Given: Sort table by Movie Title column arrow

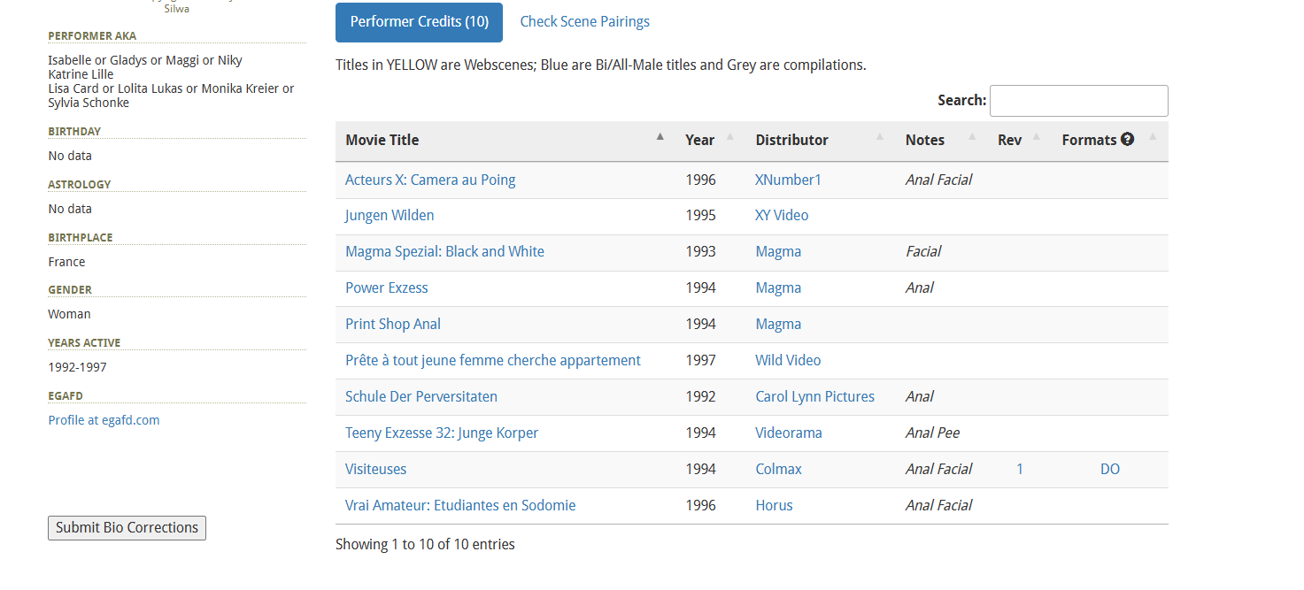Looking at the screenshot, I should (x=660, y=137).
